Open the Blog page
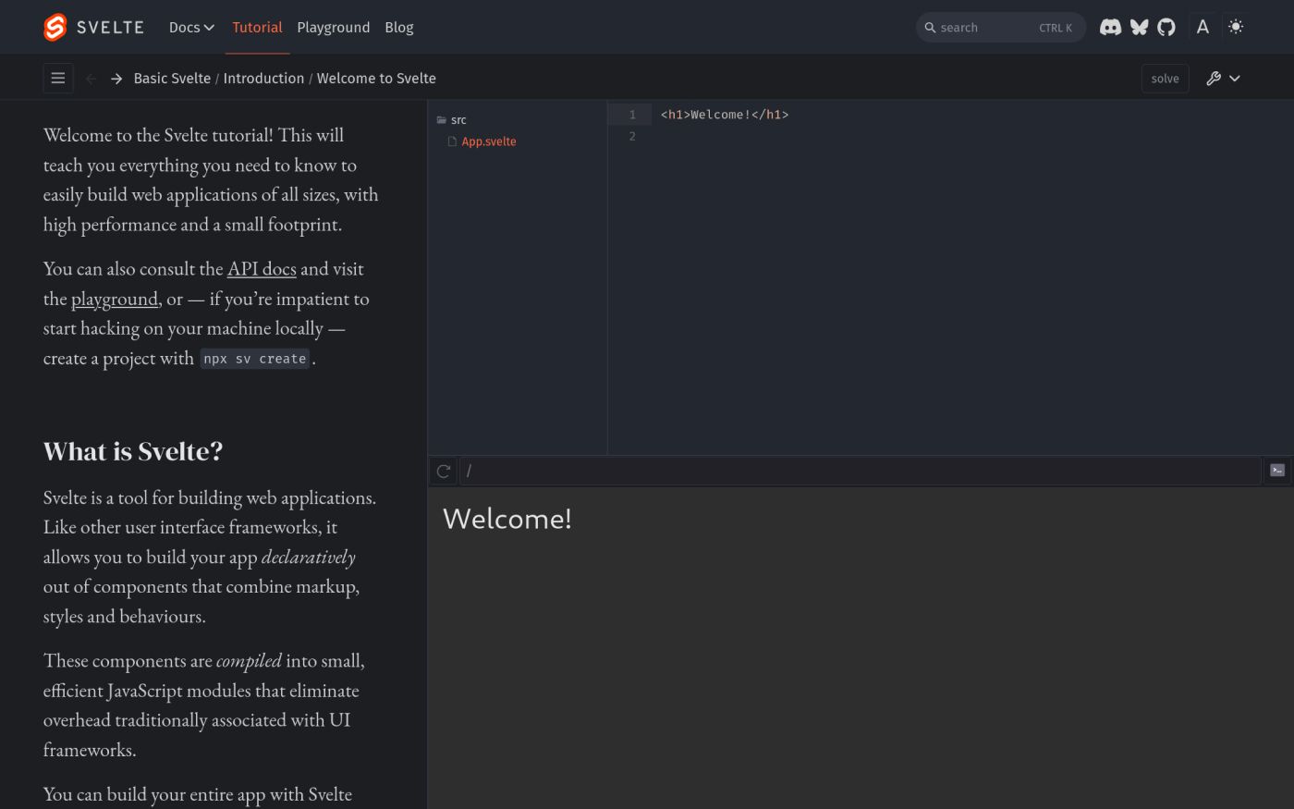Screen dimensions: 1294x809 (x=399, y=28)
